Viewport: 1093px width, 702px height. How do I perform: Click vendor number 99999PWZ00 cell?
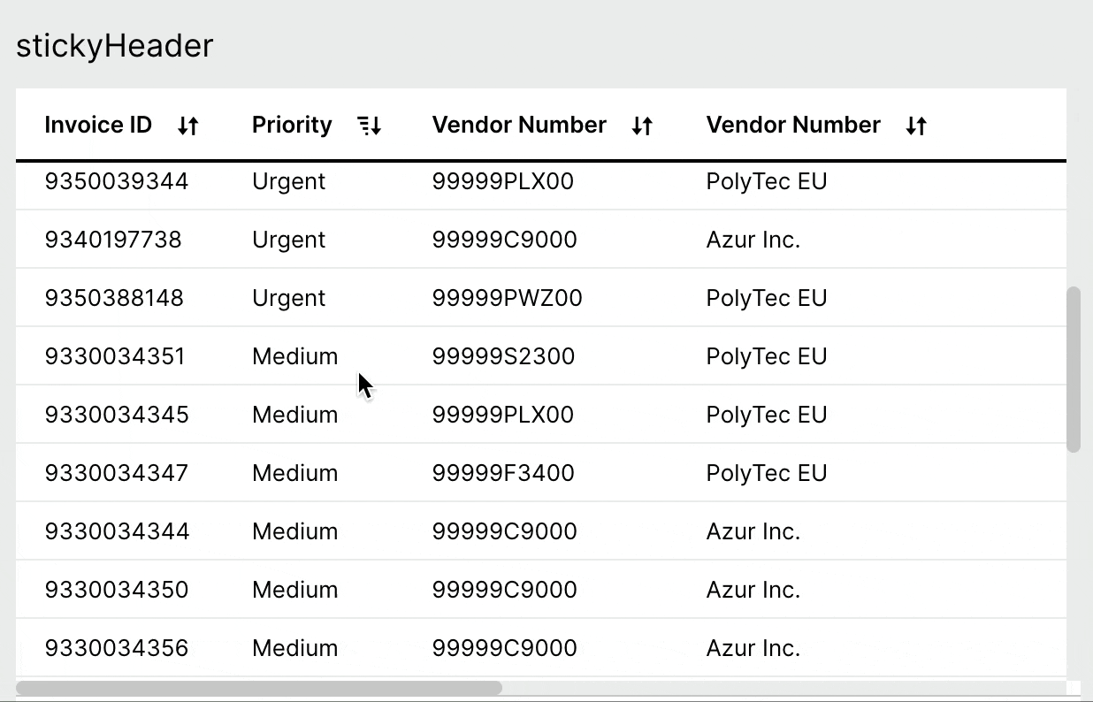[508, 298]
